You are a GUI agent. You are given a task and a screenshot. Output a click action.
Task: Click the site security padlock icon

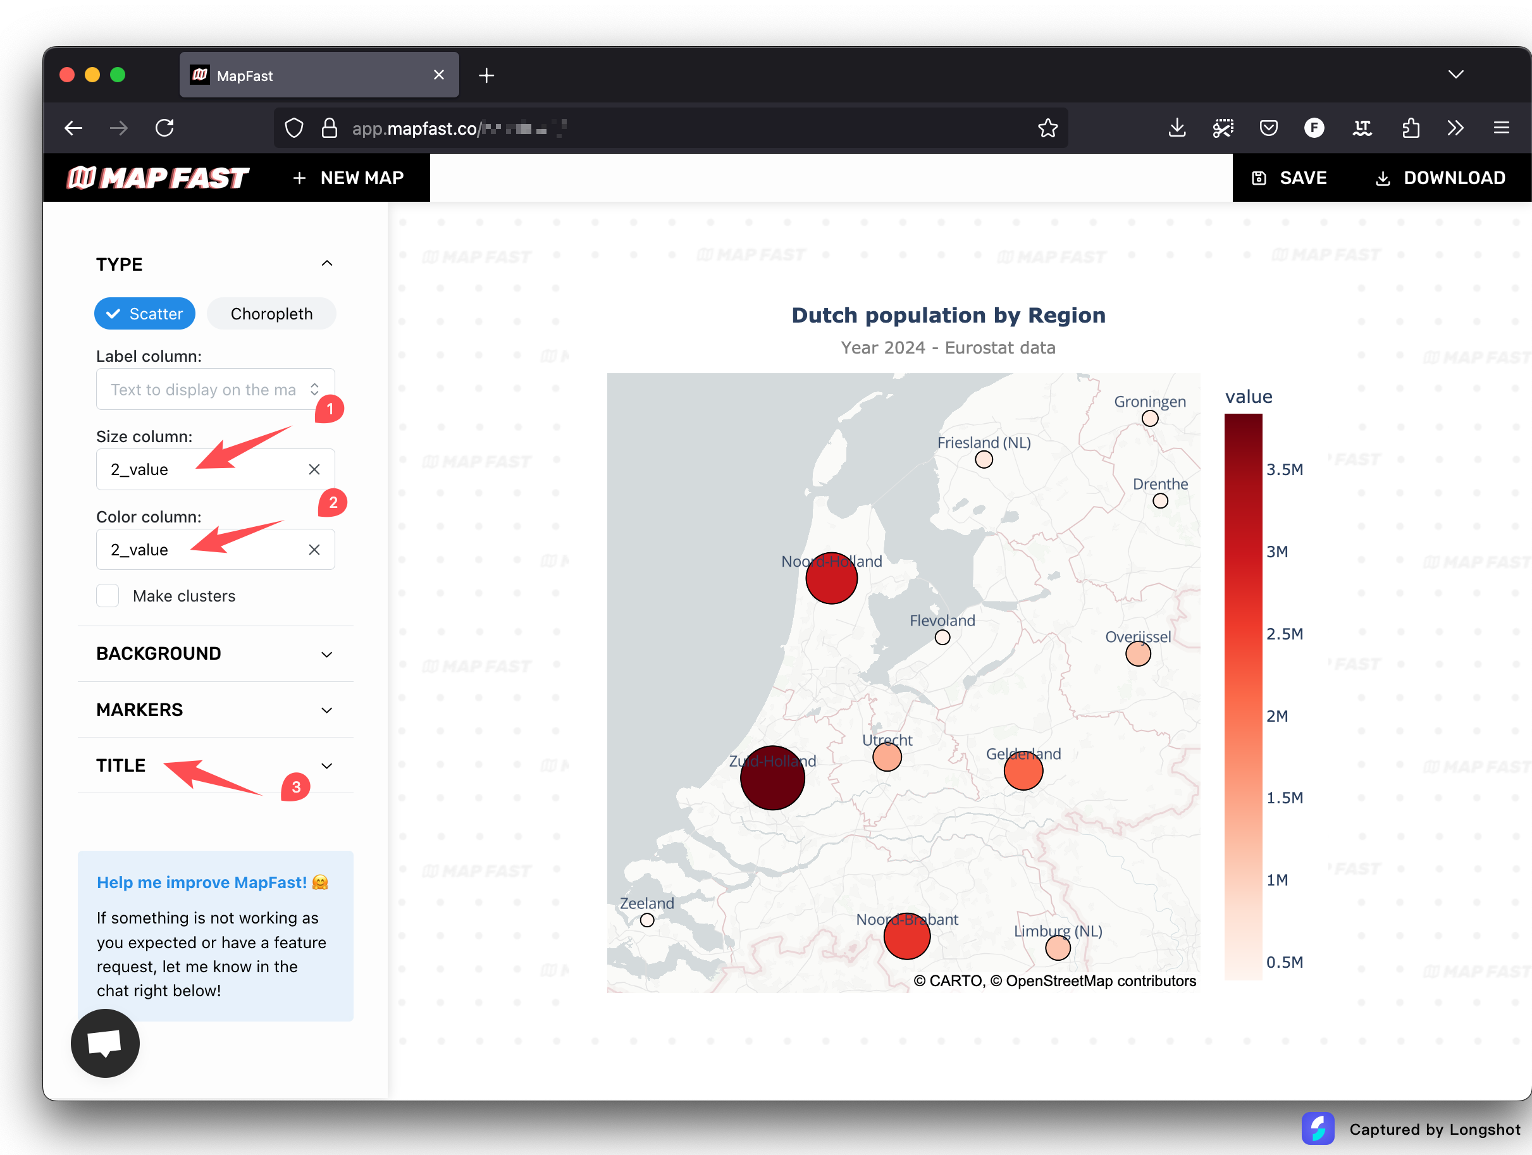coord(330,128)
